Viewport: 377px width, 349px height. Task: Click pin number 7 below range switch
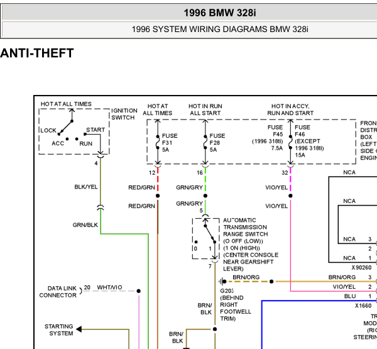pyautogui.click(x=210, y=267)
